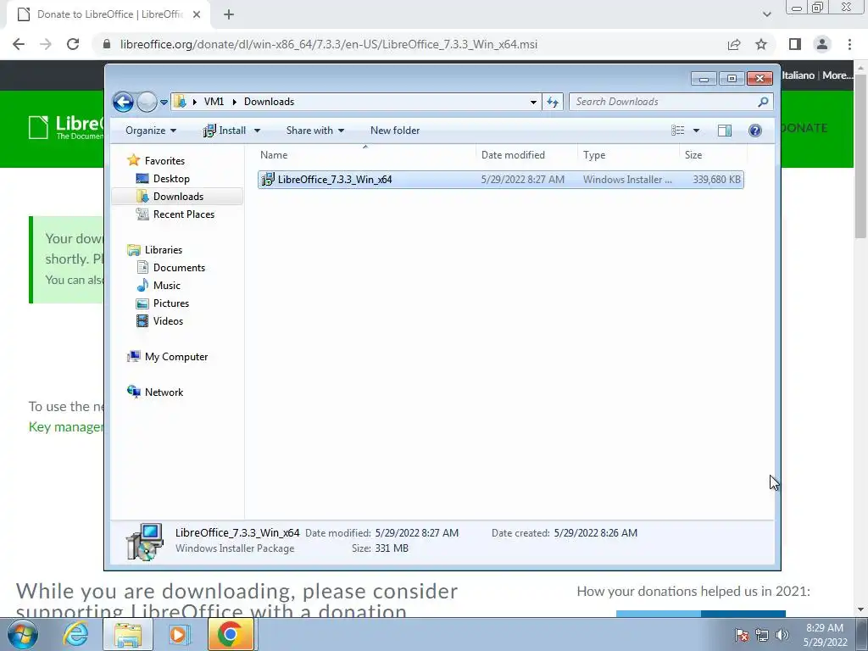The width and height of the screenshot is (868, 651).
Task: Switch to Chrome in the taskbar
Action: (x=231, y=634)
